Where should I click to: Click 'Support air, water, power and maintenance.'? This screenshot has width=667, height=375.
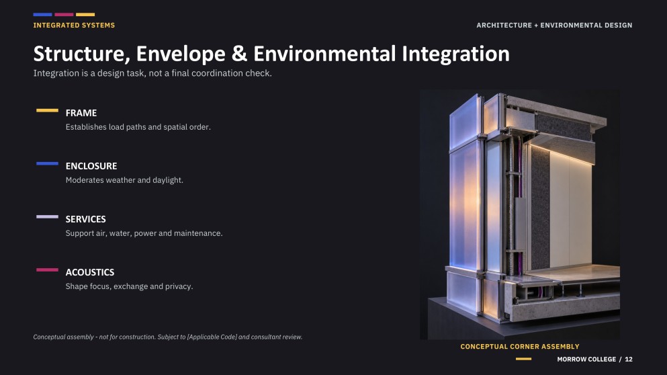[x=144, y=233]
